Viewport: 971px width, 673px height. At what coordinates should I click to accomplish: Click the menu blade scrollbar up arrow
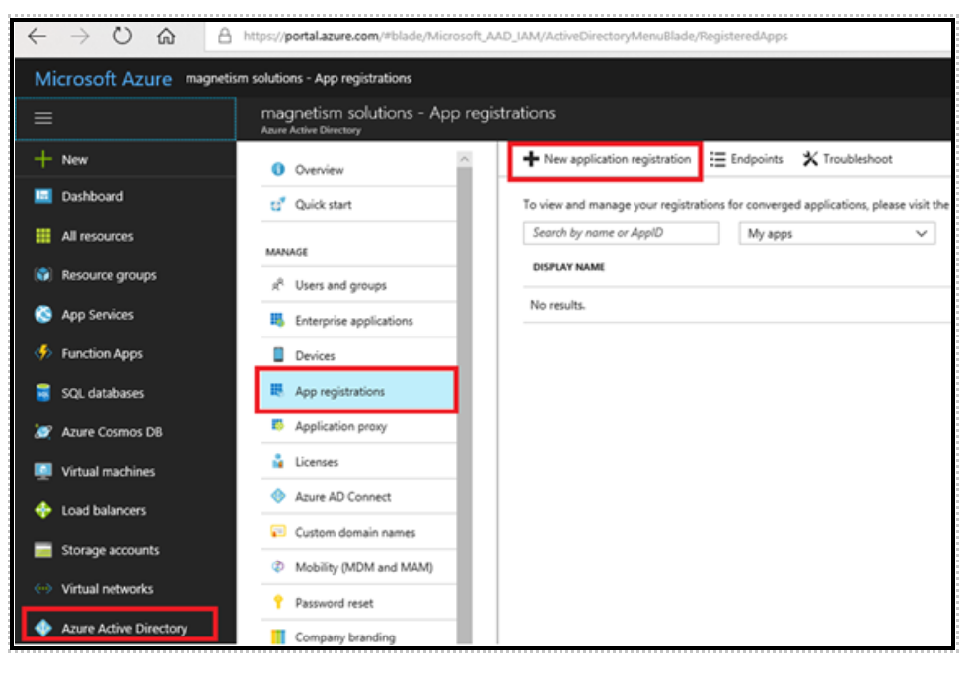tap(465, 158)
